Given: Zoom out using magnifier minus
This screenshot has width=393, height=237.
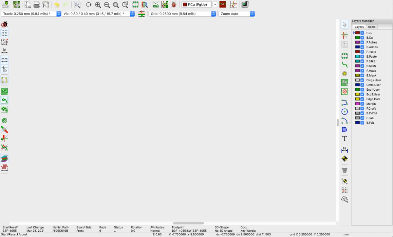Looking at the screenshot, I should click(107, 5).
